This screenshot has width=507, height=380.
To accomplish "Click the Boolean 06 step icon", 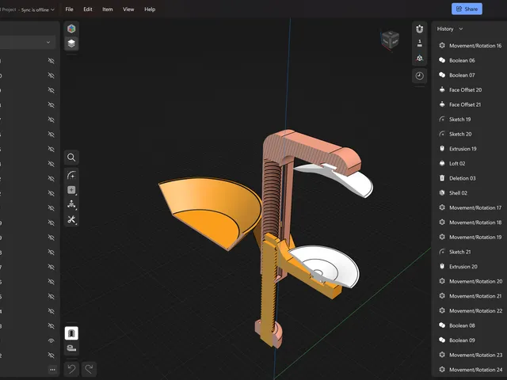I will pyautogui.click(x=442, y=60).
